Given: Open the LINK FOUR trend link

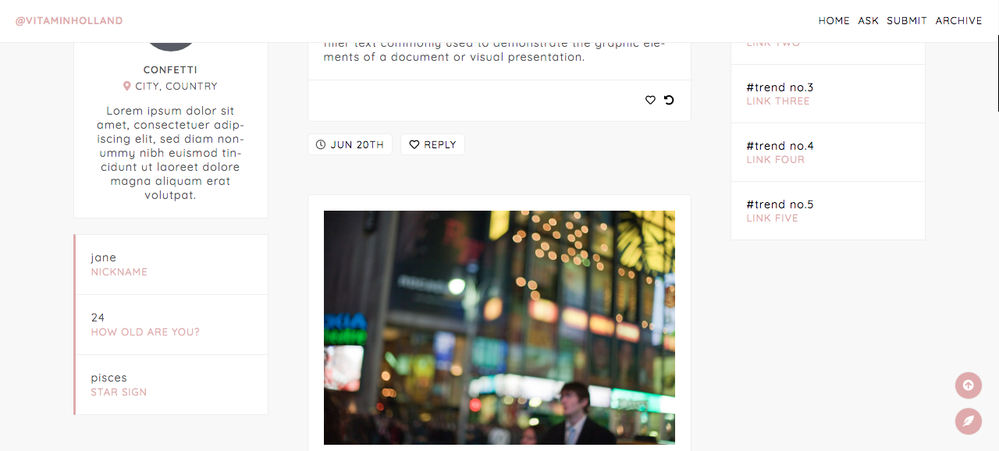Looking at the screenshot, I should point(776,160).
